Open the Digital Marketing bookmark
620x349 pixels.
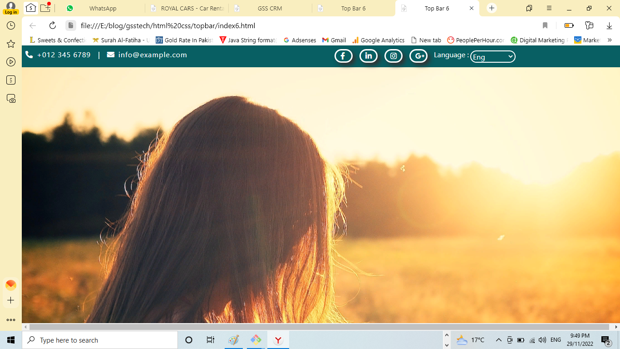[x=539, y=40]
